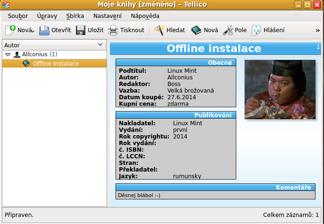Click the Připraven status bar text
Viewport: 324px width, 224px height.
19,215
